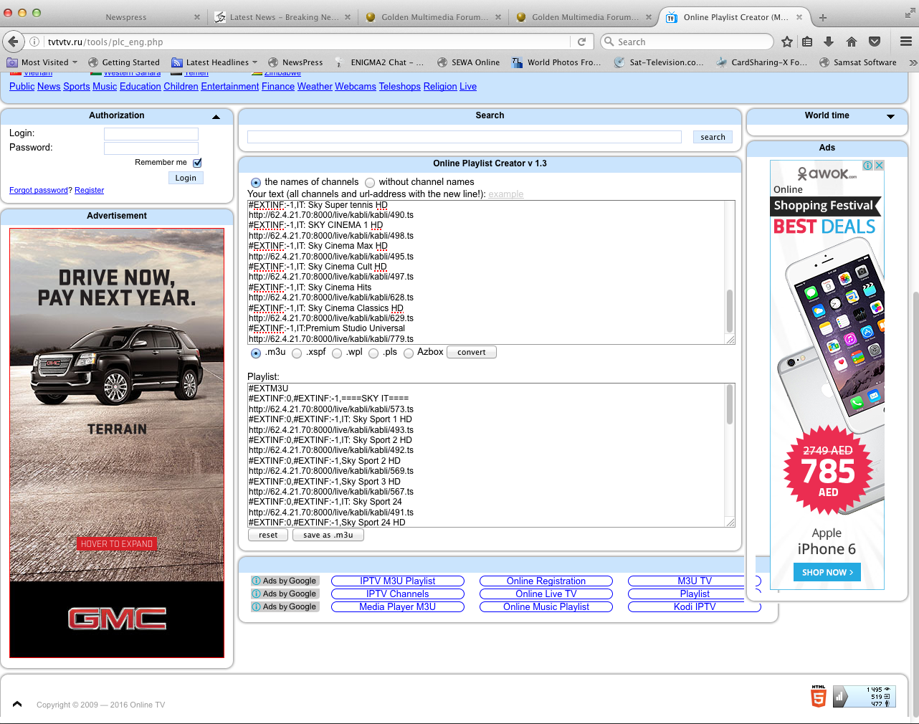Screen dimensions: 919x724
Task: Switch to second Golden Multimedia Forum tab
Action: [x=584, y=17]
